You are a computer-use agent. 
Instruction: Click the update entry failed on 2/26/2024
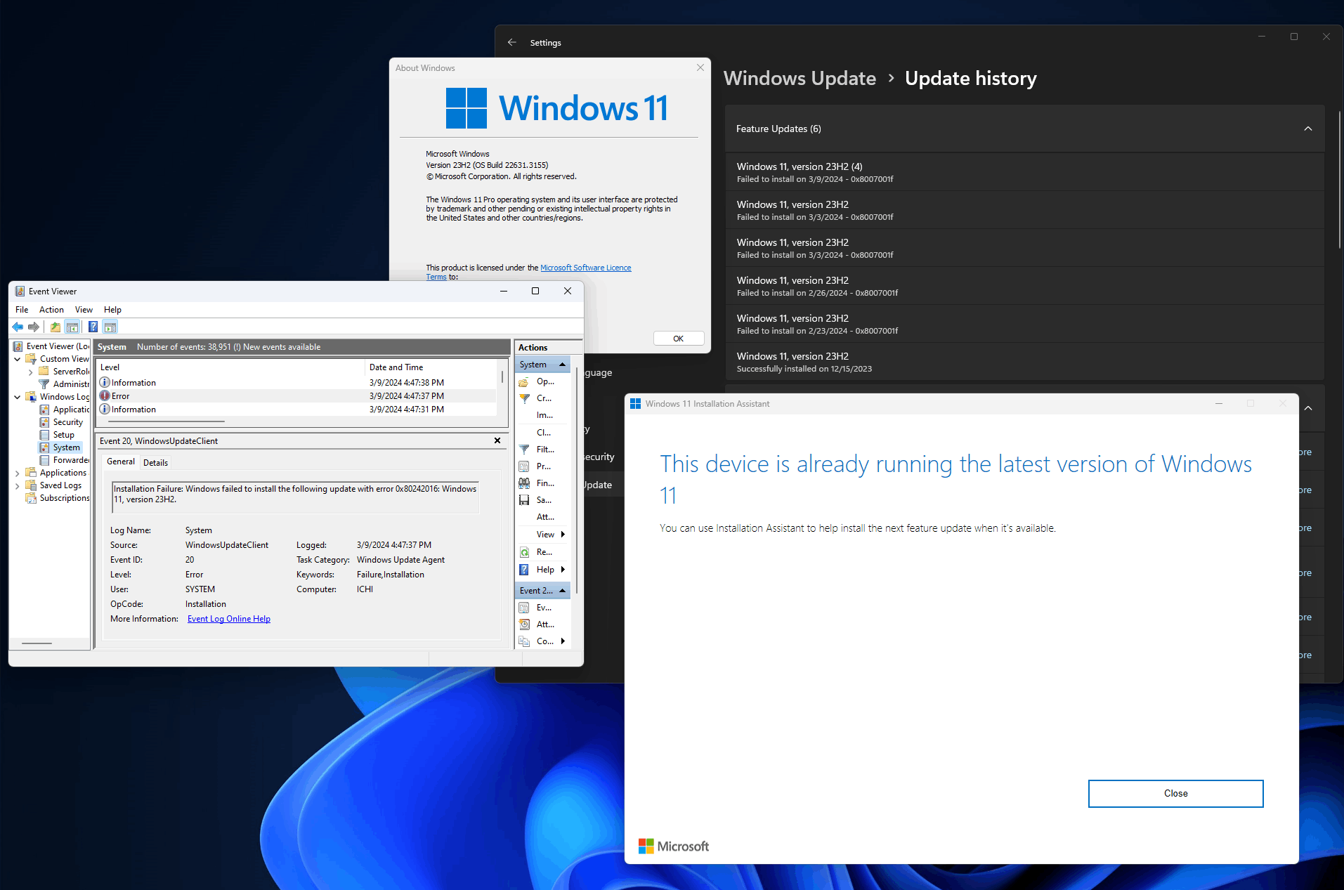1024,286
